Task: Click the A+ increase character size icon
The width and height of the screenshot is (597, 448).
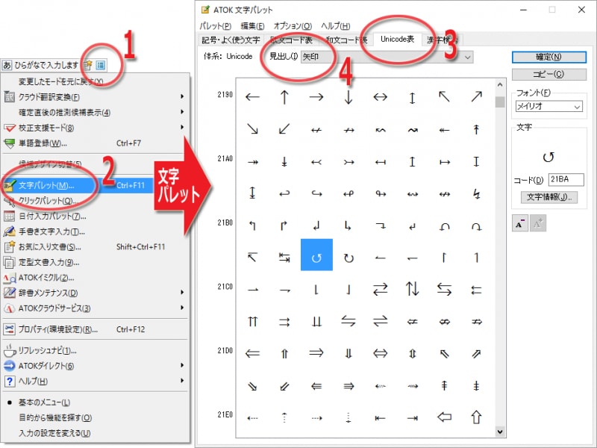Action: [537, 223]
